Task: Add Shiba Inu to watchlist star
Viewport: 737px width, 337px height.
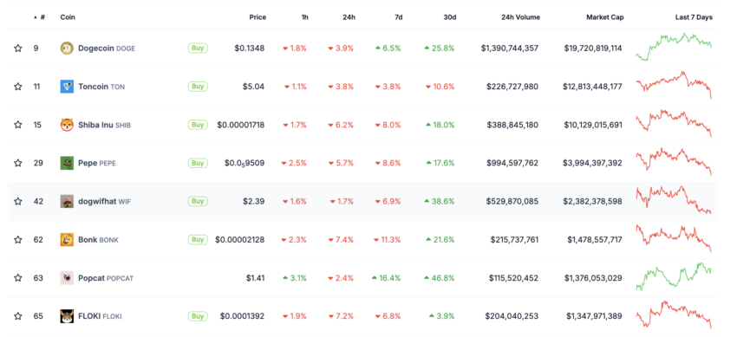Action: click(18, 125)
